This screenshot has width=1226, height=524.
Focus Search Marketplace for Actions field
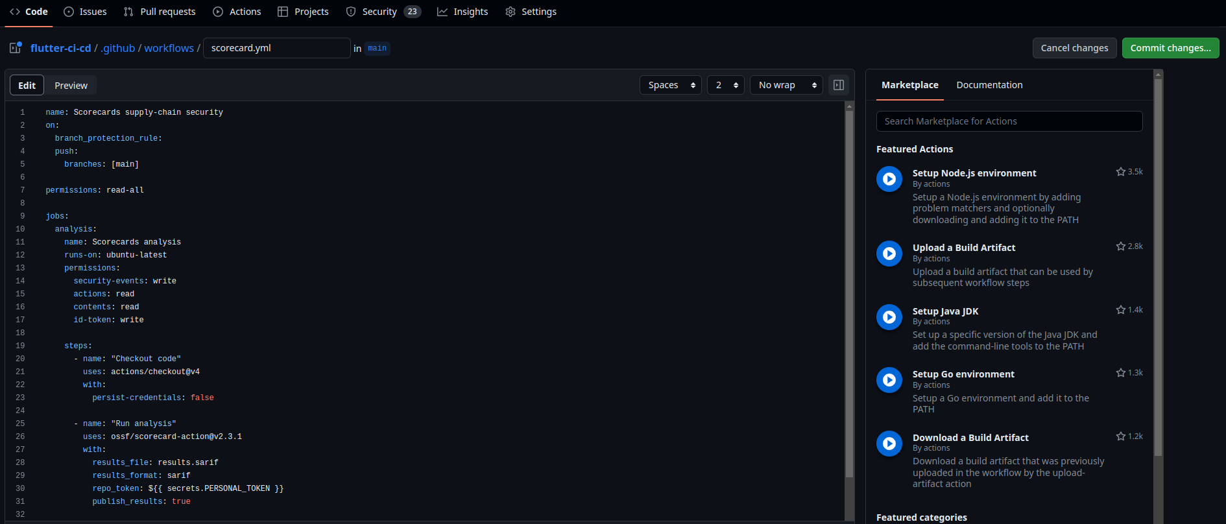click(1009, 121)
